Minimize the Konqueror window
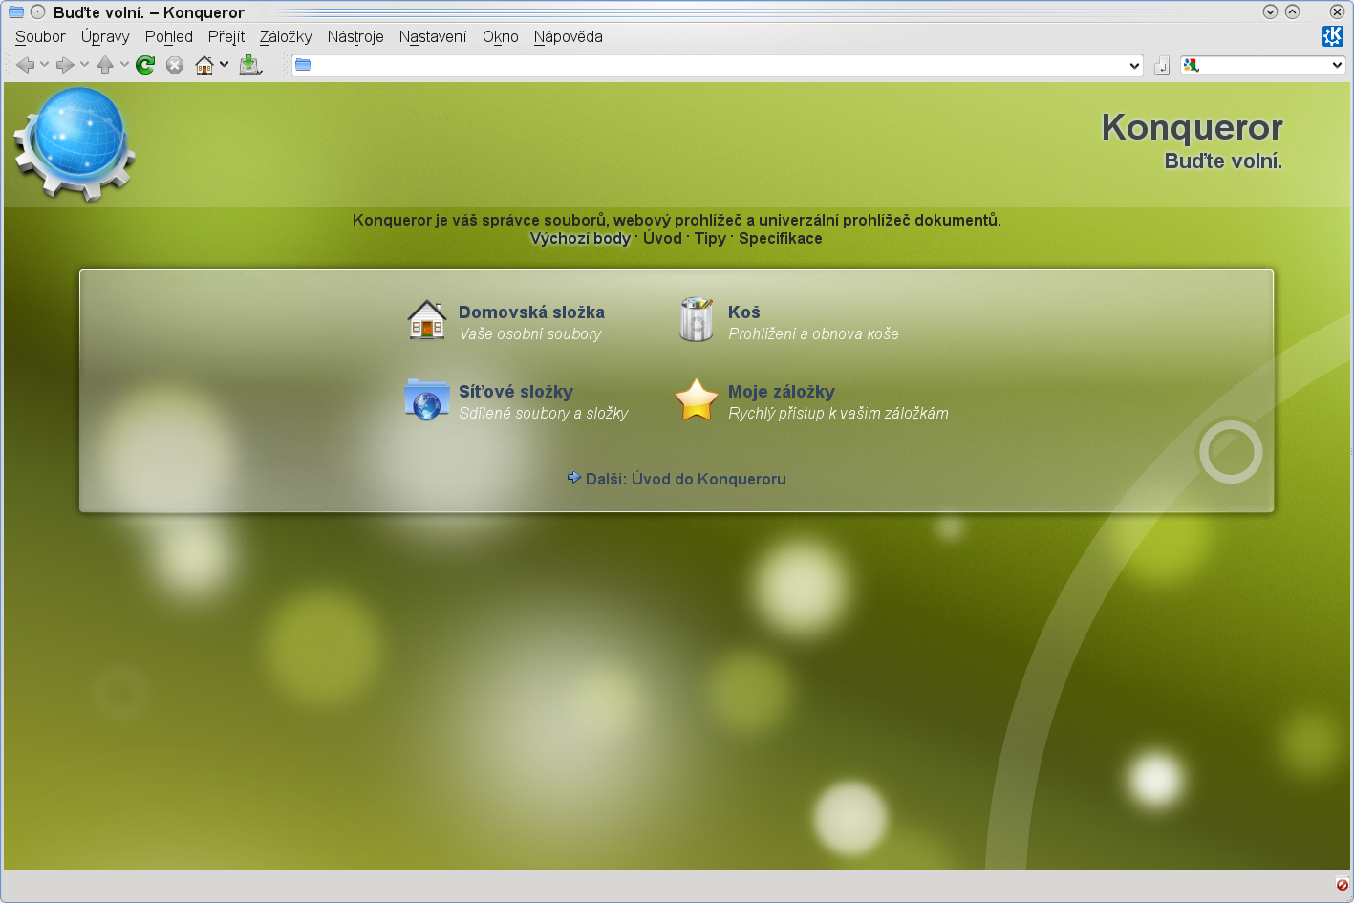Viewport: 1354px width, 903px height. [1270, 11]
